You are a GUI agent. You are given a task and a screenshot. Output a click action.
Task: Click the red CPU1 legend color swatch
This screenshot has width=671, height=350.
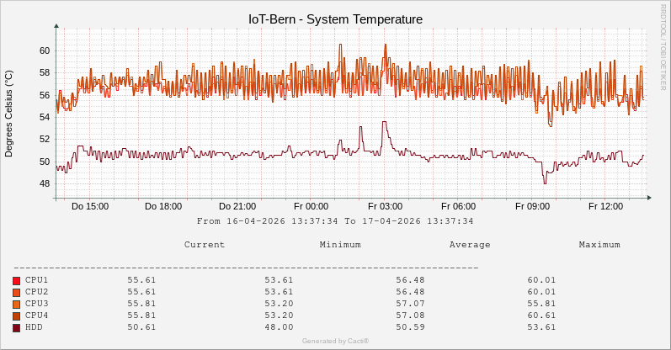click(16, 280)
